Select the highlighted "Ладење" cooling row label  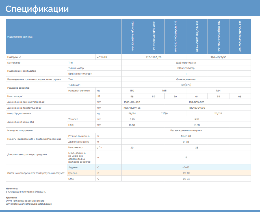coord(73,167)
